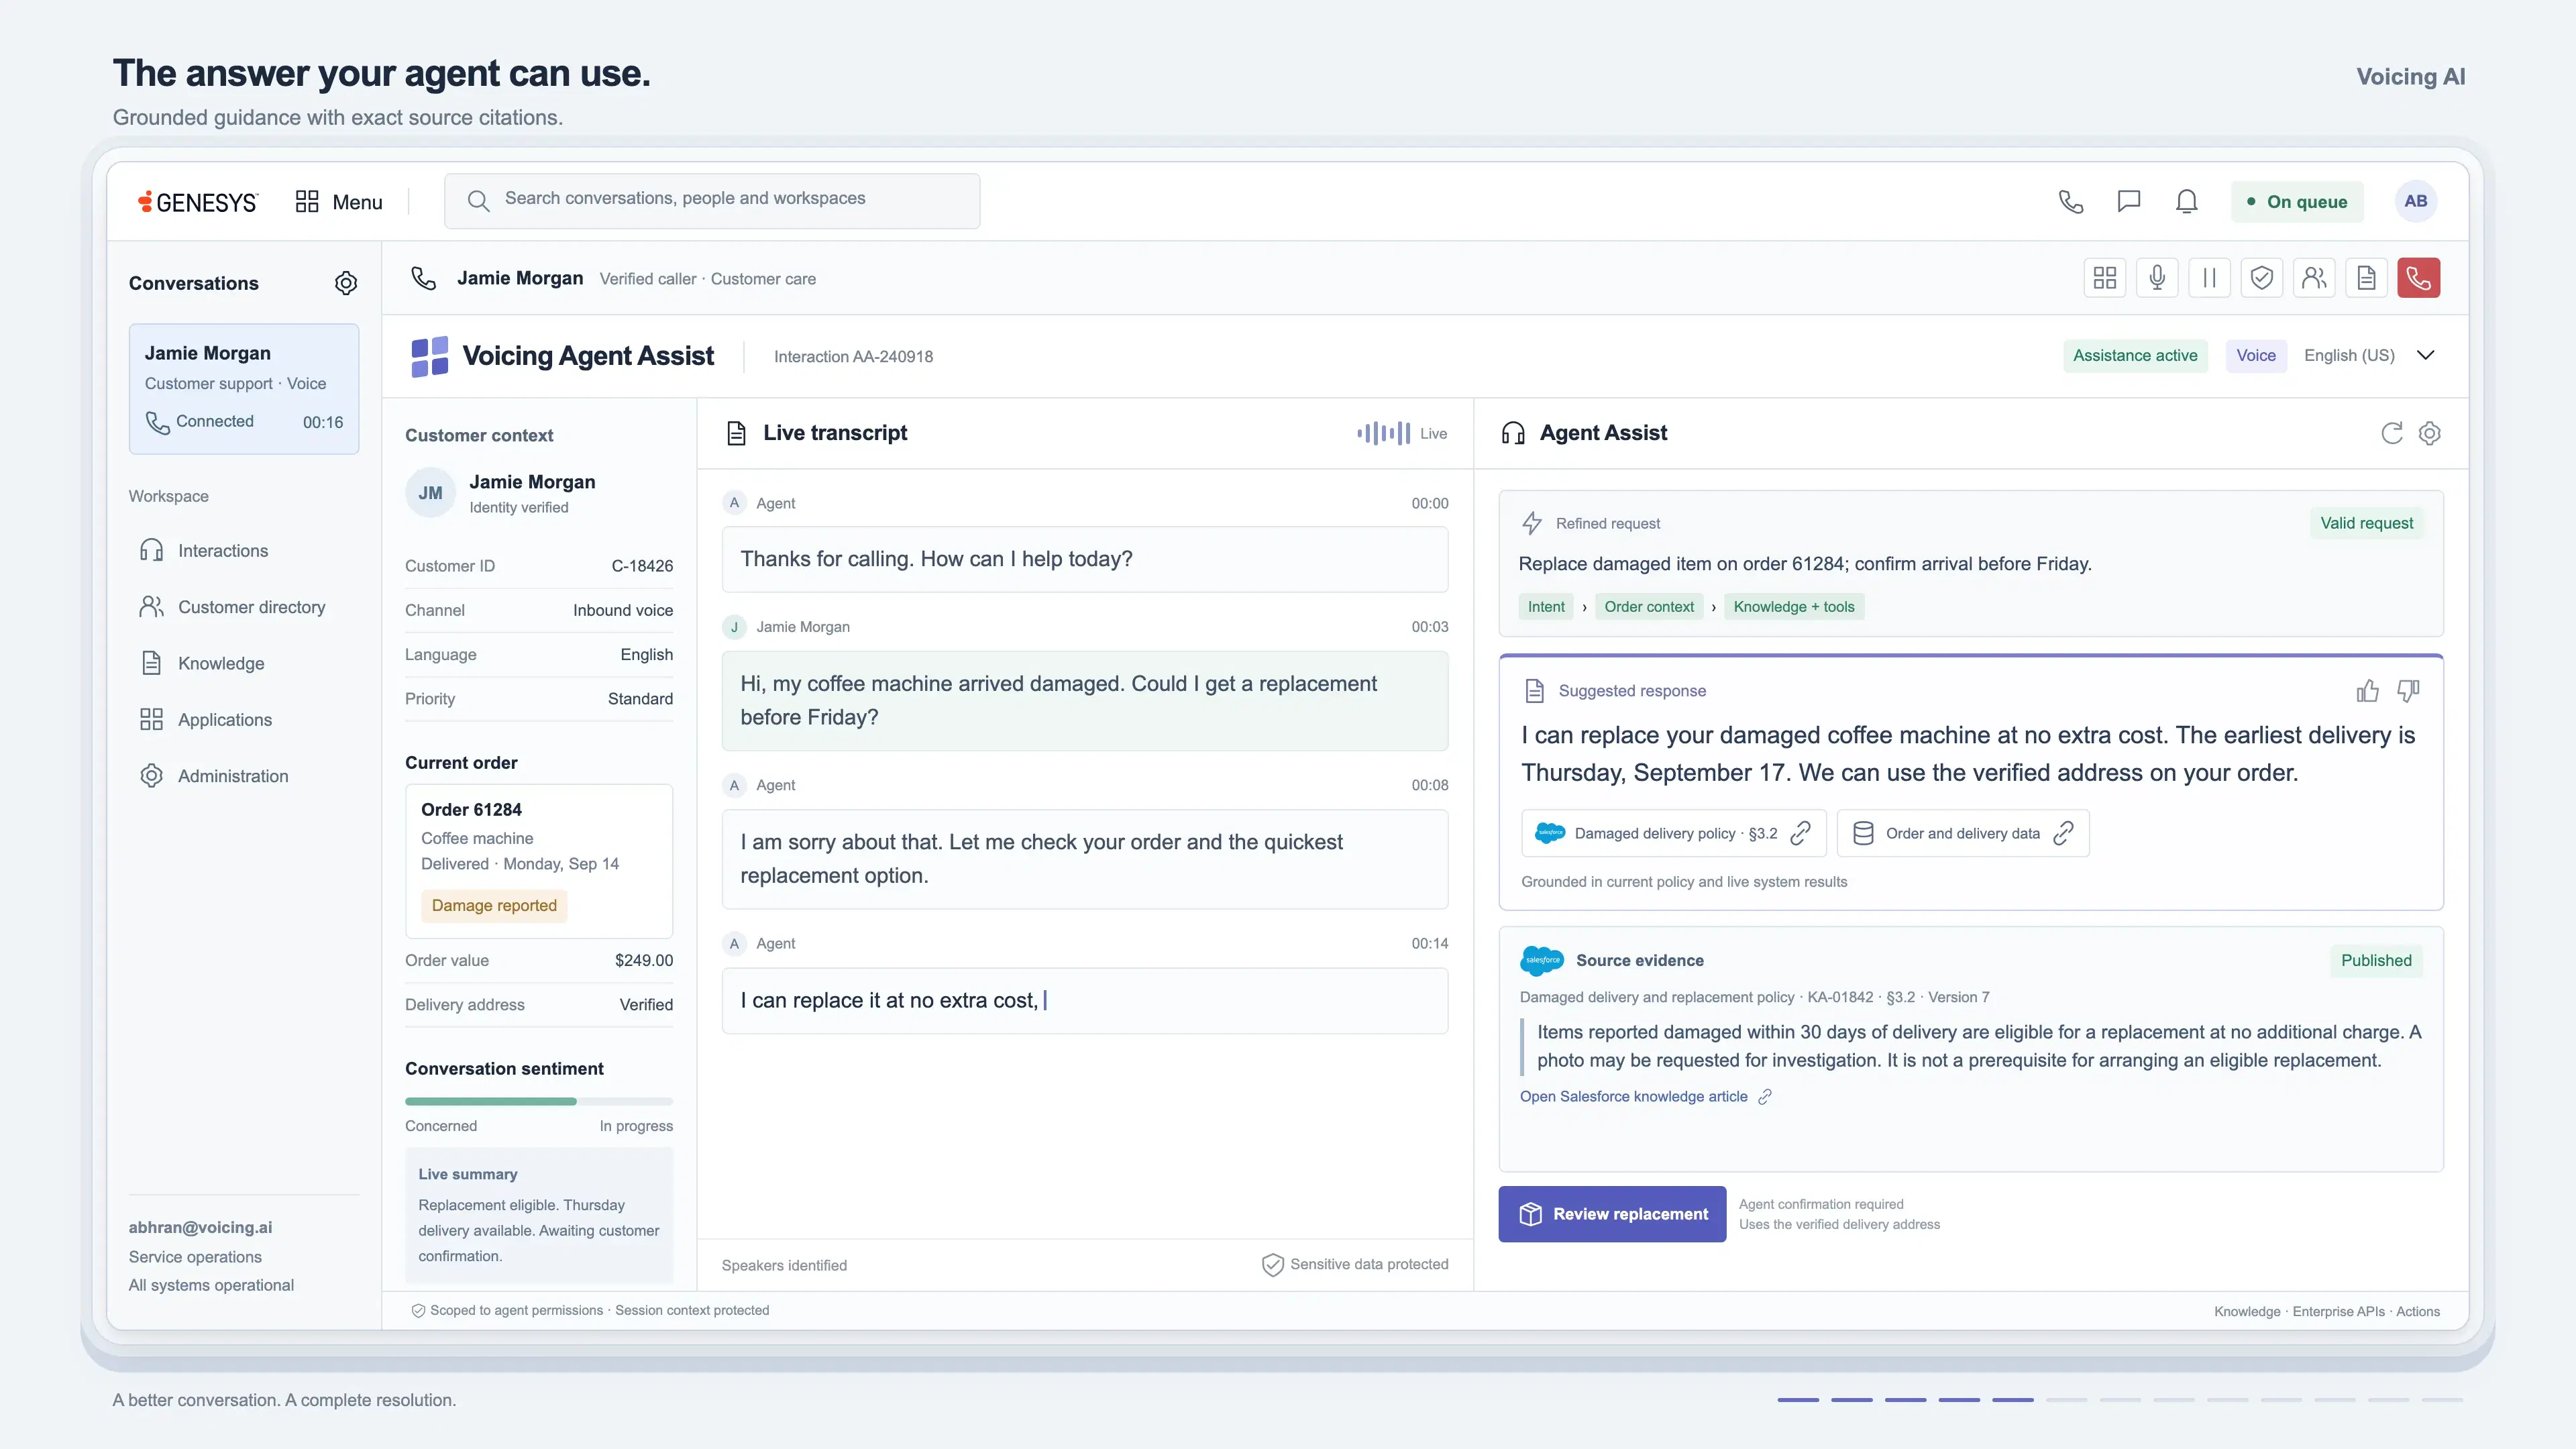The image size is (2576, 1449).
Task: Click the Review replacement button
Action: [1612, 1214]
